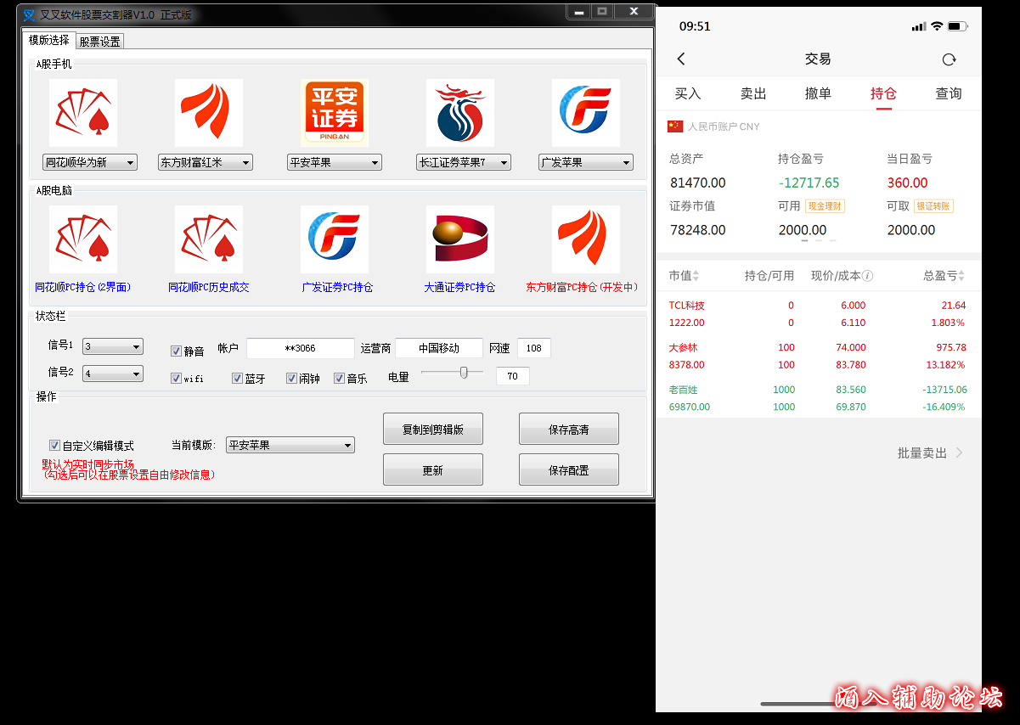The width and height of the screenshot is (1020, 725).
Task: Open the 查询 tab on phone
Action: [x=949, y=93]
